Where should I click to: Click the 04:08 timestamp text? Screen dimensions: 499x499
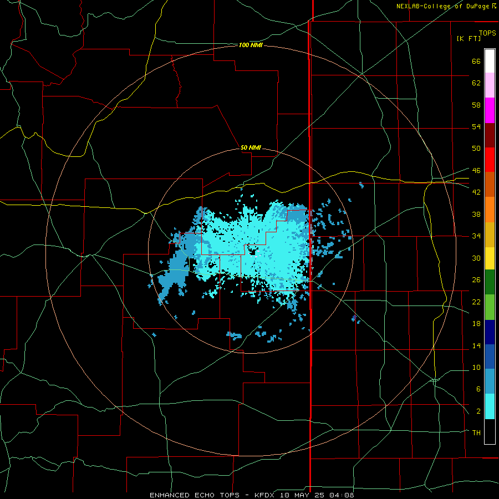pos(342,495)
